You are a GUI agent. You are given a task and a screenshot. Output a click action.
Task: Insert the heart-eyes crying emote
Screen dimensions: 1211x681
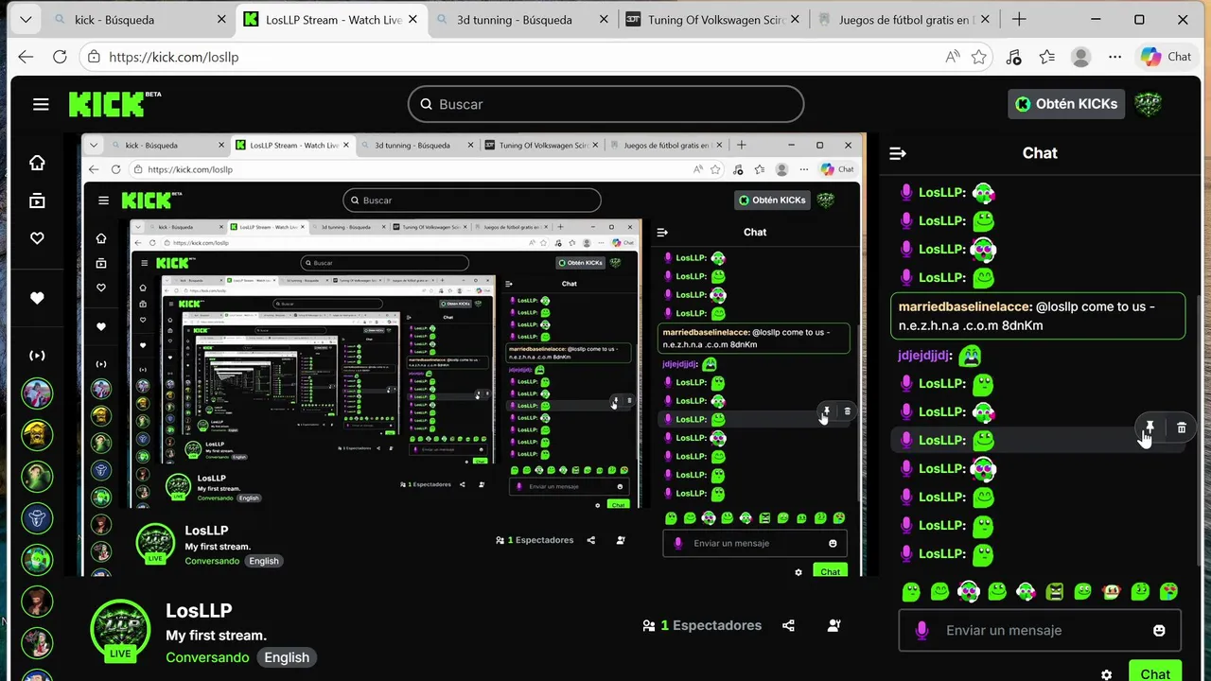tap(1168, 592)
